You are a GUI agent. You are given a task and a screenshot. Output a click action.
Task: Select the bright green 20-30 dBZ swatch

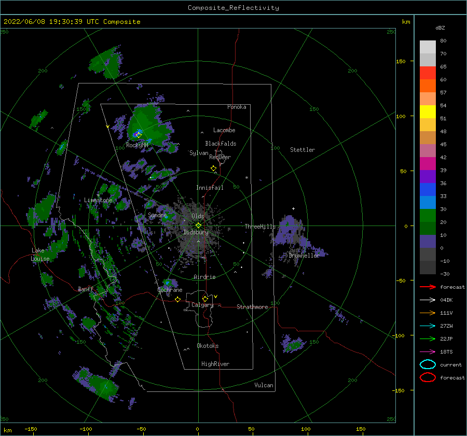click(x=428, y=216)
